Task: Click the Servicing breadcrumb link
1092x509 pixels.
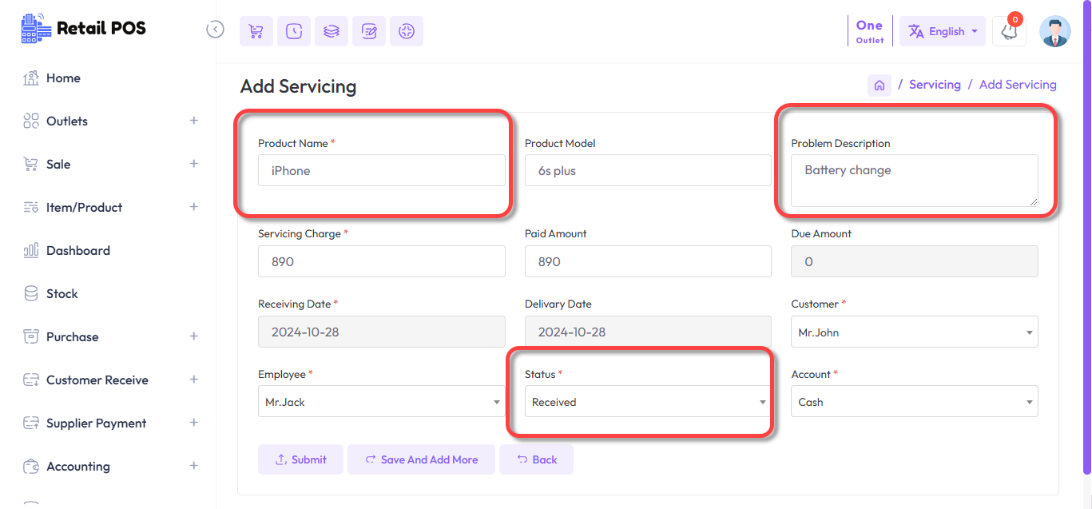Action: 935,85
